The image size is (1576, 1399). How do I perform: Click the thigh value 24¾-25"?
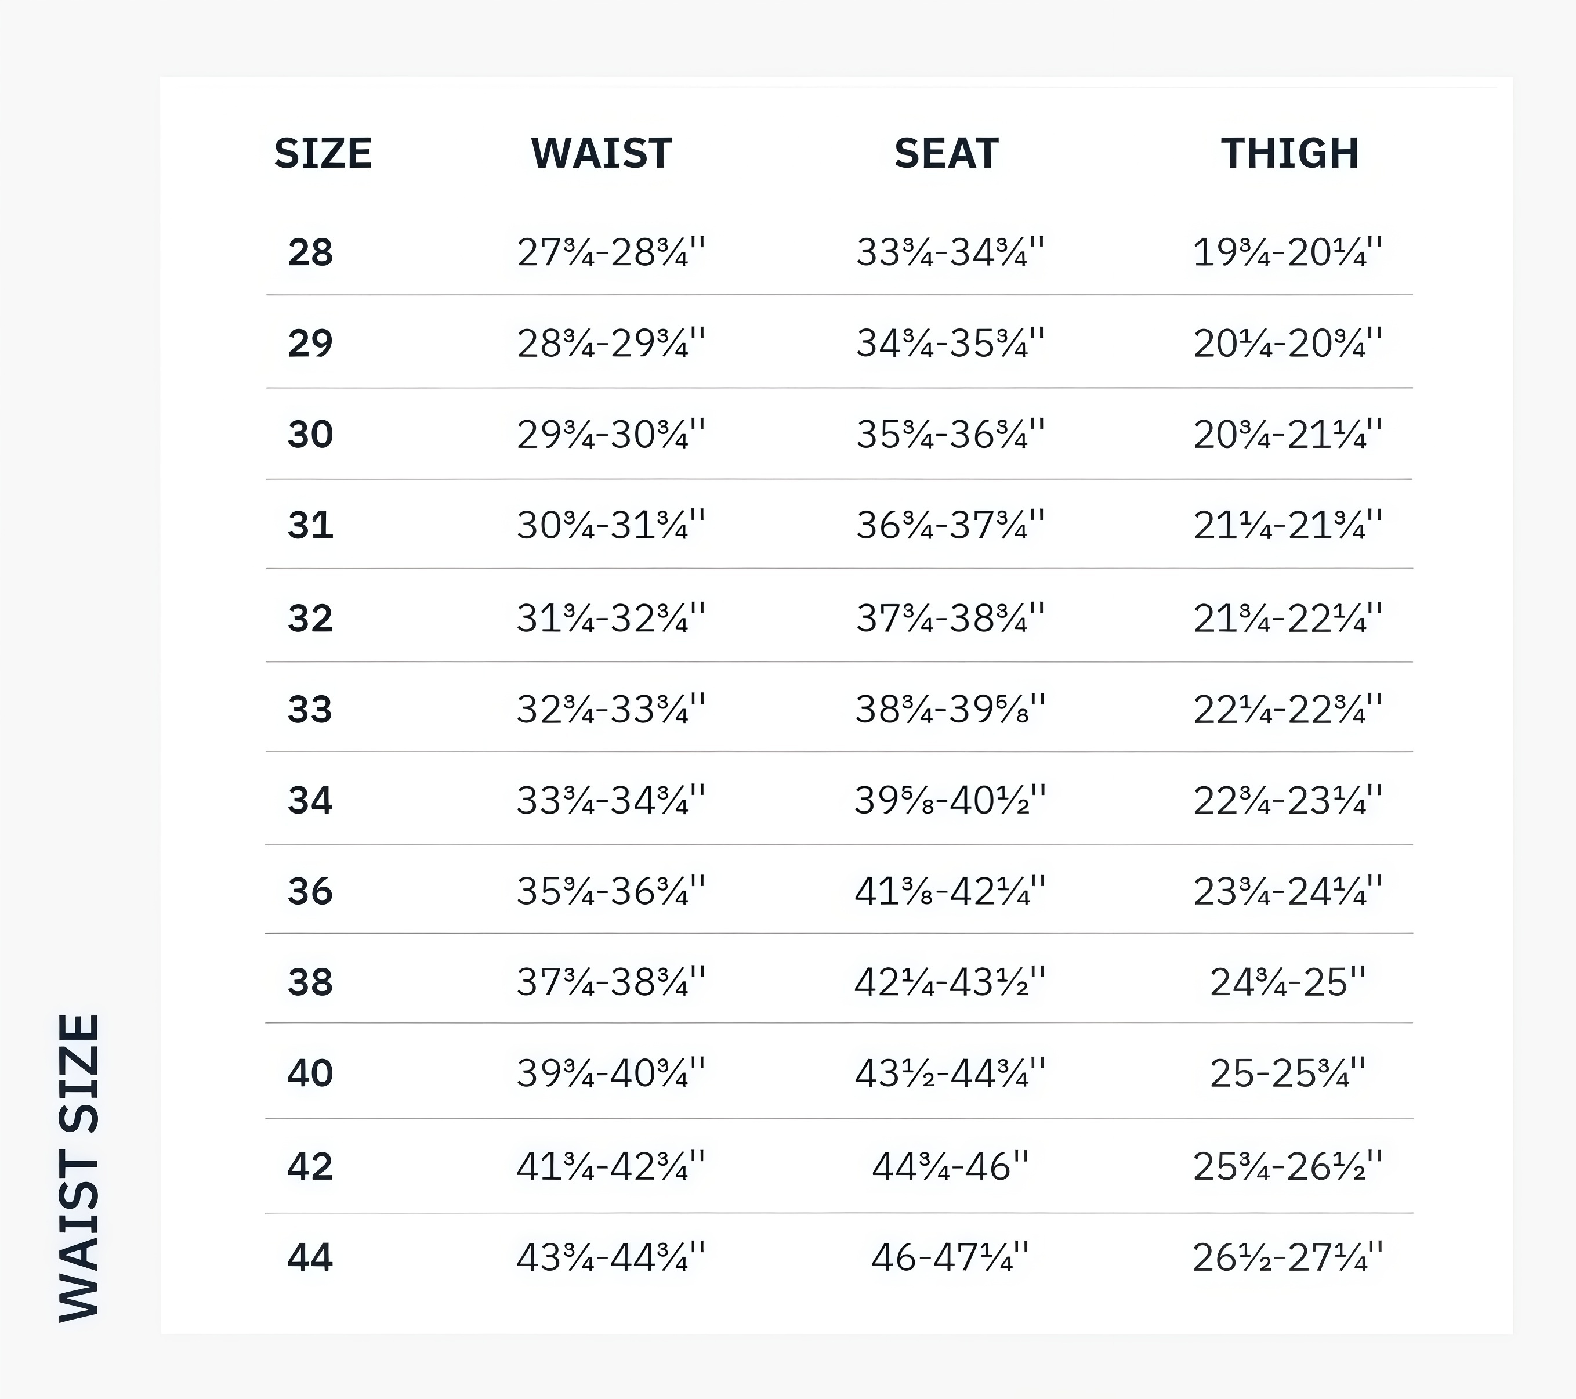1287,982
